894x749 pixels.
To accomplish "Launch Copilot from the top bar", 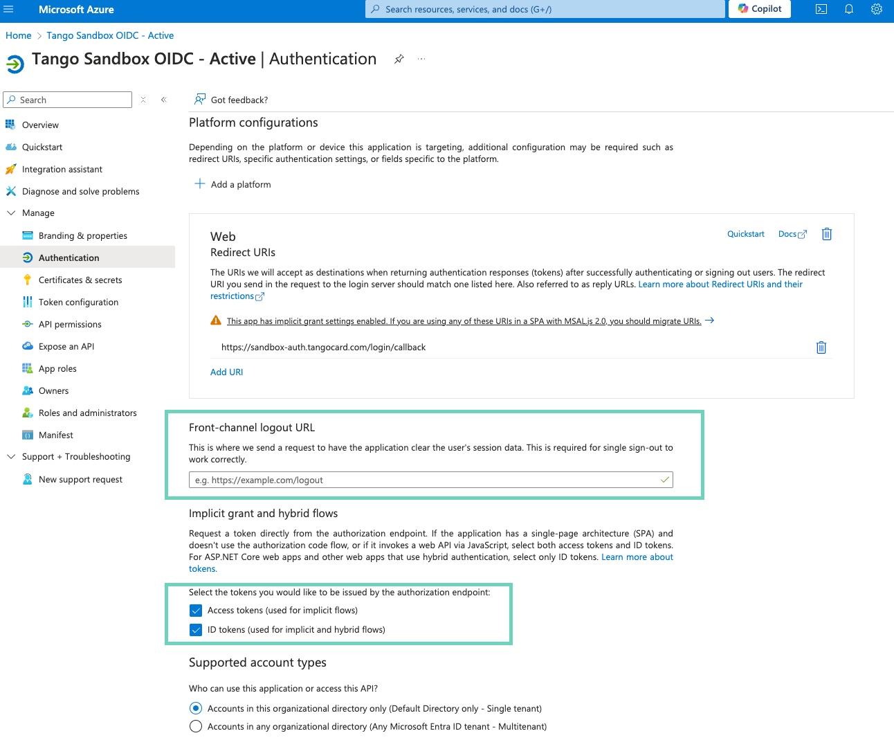I will point(760,9).
